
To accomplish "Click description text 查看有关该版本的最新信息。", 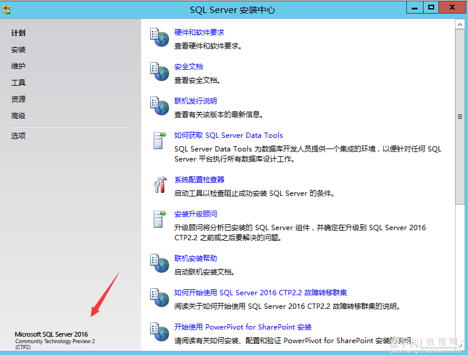I will (218, 114).
